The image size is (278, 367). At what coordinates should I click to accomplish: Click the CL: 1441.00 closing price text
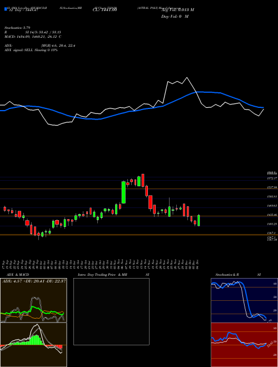(105, 9)
